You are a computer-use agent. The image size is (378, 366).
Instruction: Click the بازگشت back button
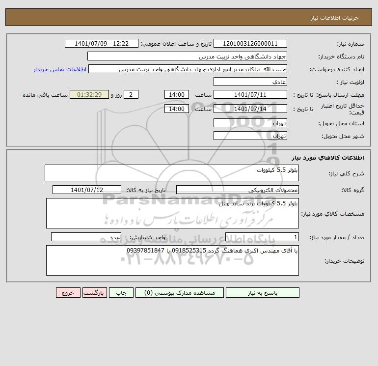tap(94, 293)
